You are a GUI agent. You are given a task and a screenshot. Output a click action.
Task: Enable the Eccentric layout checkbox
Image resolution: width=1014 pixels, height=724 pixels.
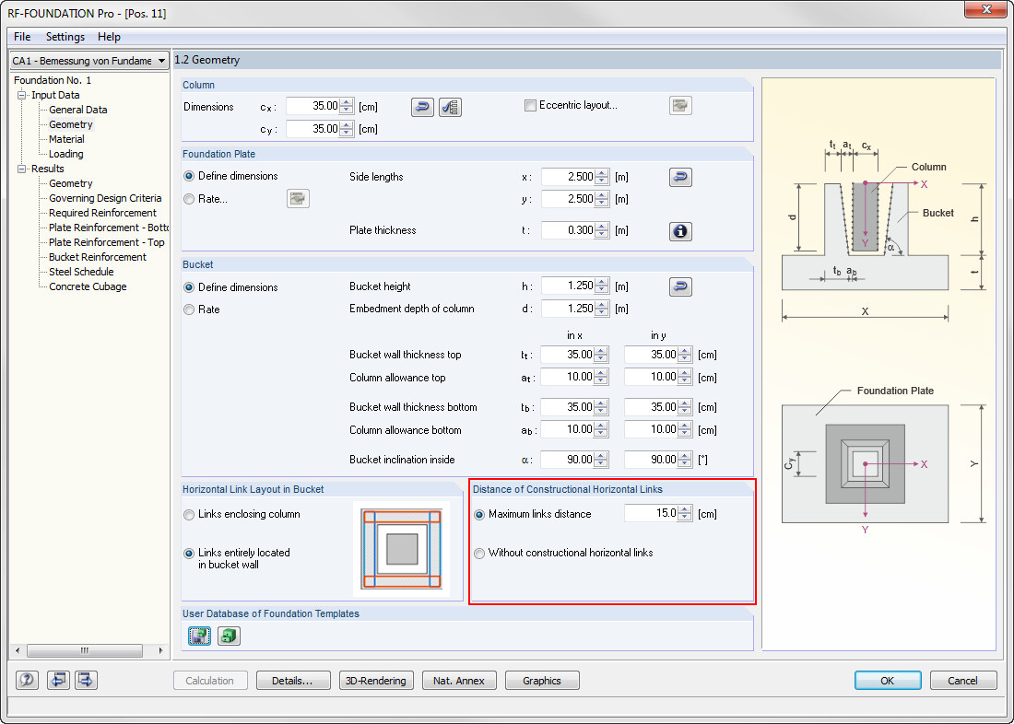530,105
